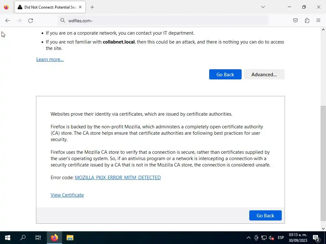Click the scrollbar up arrow
The image size is (326, 244).
coord(323,30)
